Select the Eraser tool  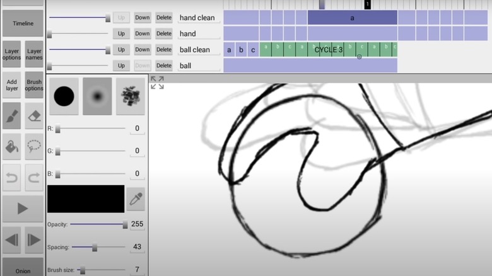[34, 116]
